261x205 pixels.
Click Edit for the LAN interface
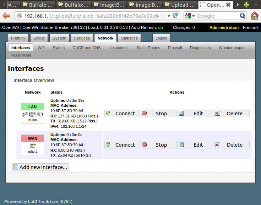click(x=195, y=114)
